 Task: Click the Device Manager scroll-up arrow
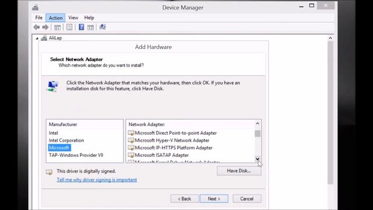[330, 38]
